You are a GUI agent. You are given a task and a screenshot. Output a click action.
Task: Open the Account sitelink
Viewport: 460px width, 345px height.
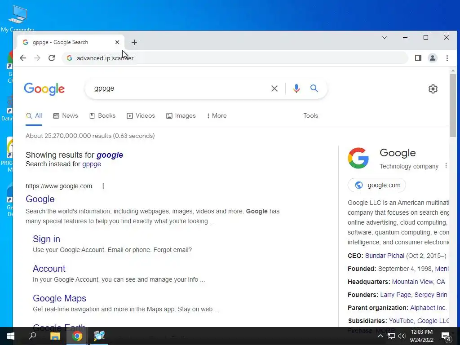49,269
